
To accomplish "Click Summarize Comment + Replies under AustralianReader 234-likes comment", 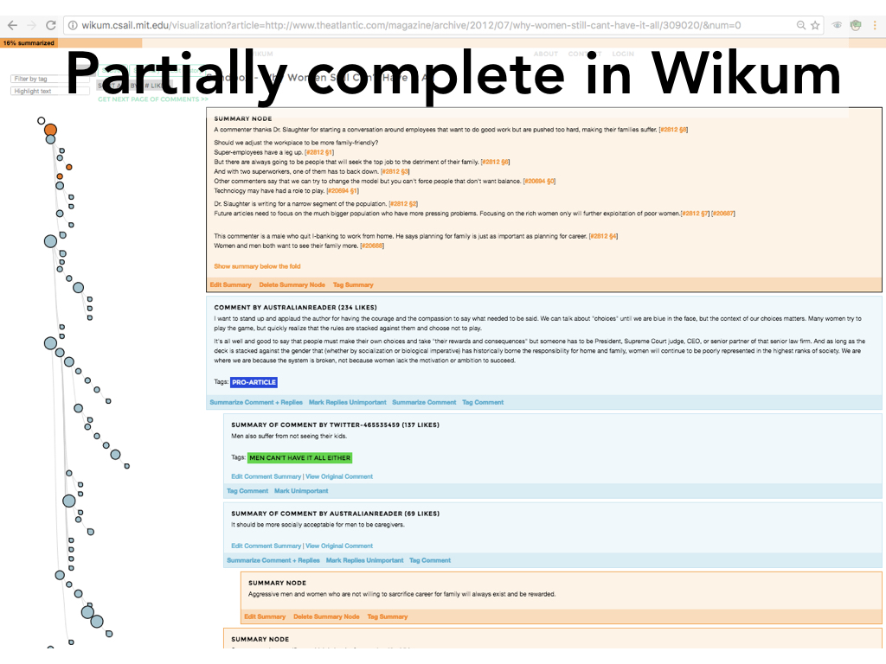I will 256,403.
